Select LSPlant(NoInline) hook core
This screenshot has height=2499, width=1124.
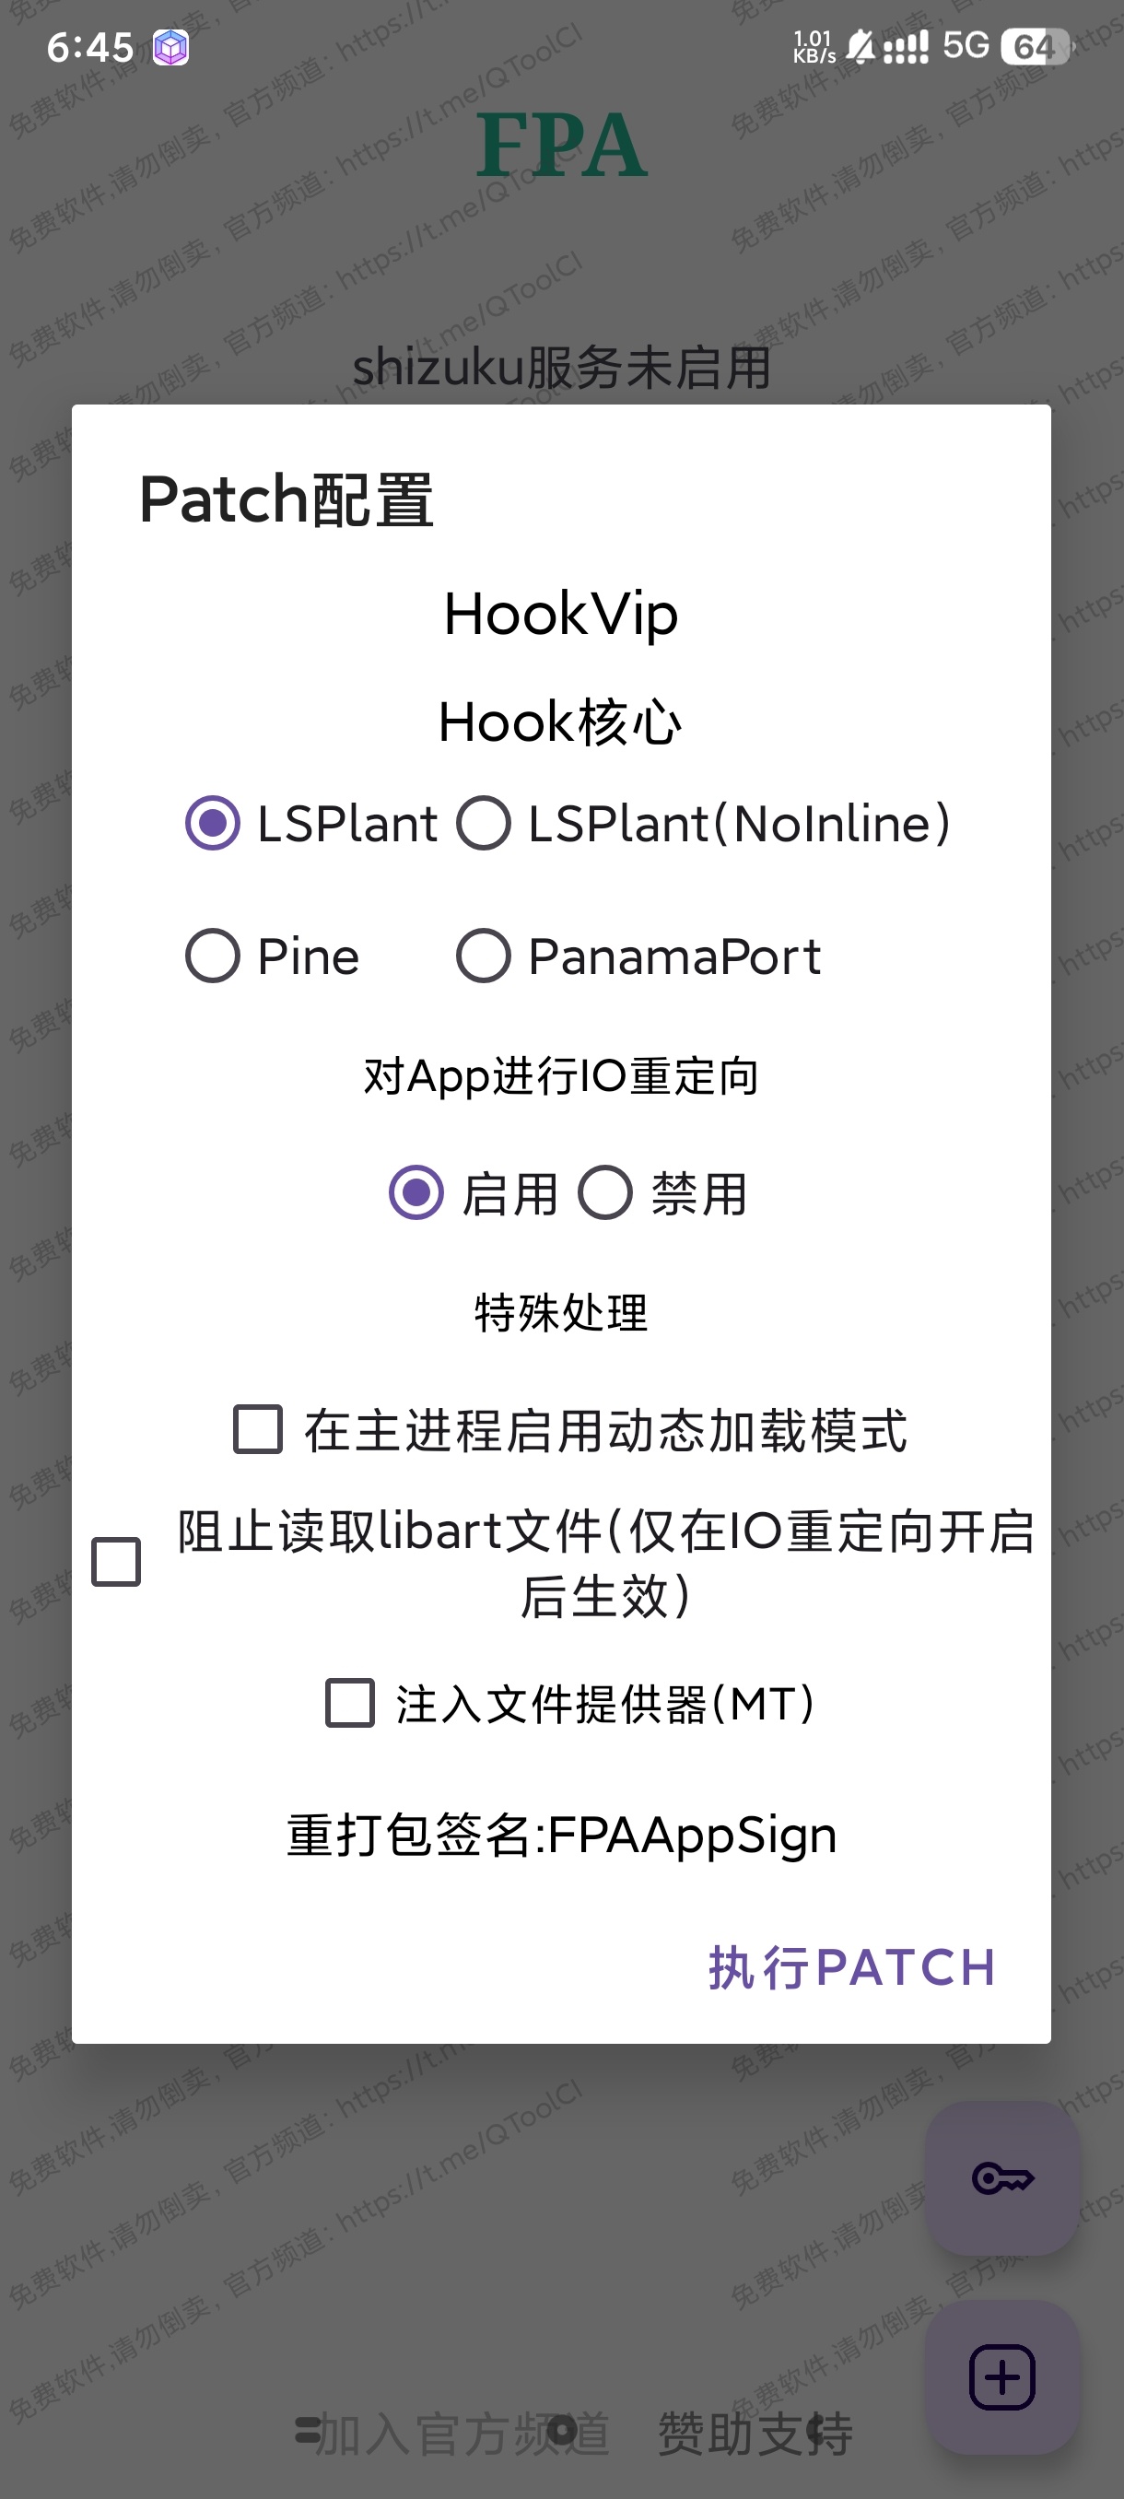[x=484, y=823]
